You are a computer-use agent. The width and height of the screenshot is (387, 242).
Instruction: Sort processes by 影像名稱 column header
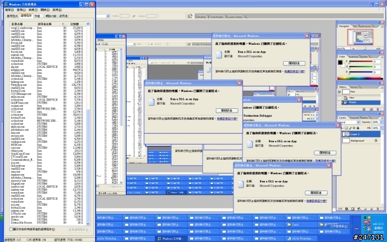(x=23, y=24)
